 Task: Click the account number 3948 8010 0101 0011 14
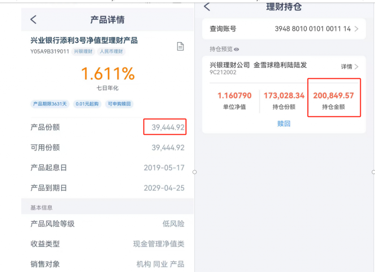[x=313, y=29]
